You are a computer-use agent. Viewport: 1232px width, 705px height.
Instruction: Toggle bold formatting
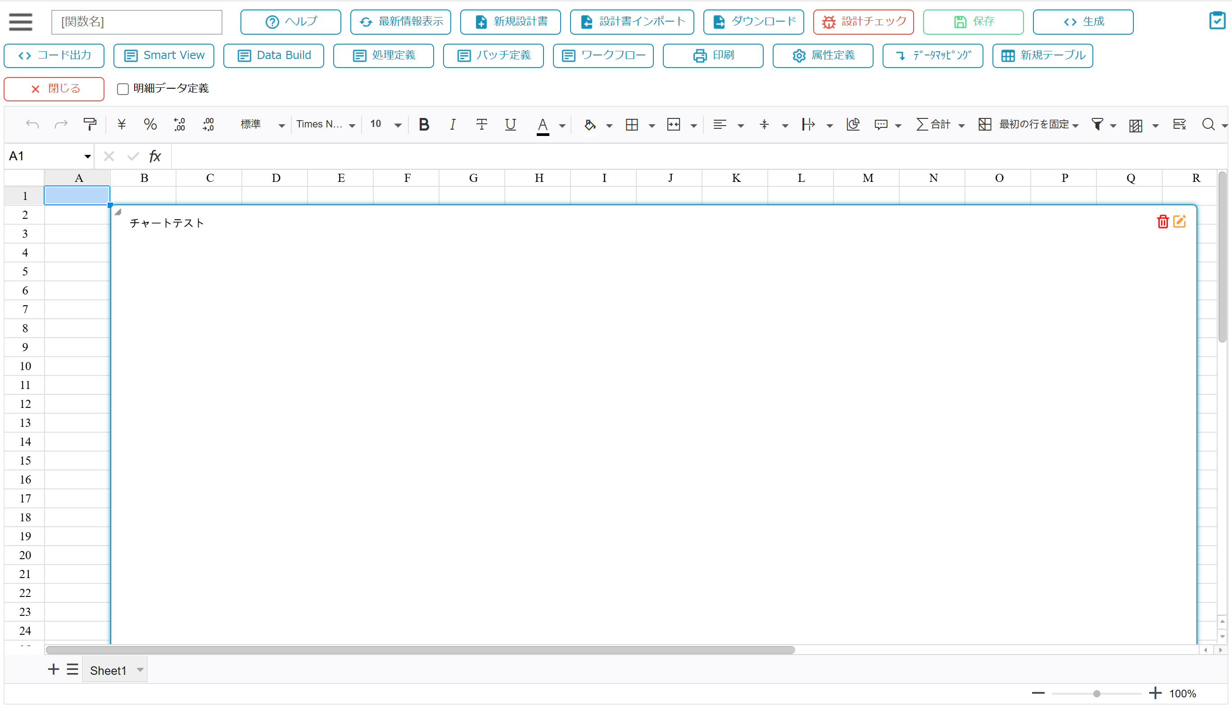[x=424, y=124]
